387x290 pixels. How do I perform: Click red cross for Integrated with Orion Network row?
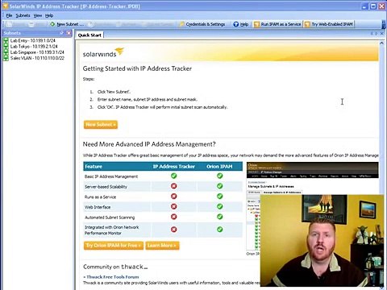[x=174, y=230]
